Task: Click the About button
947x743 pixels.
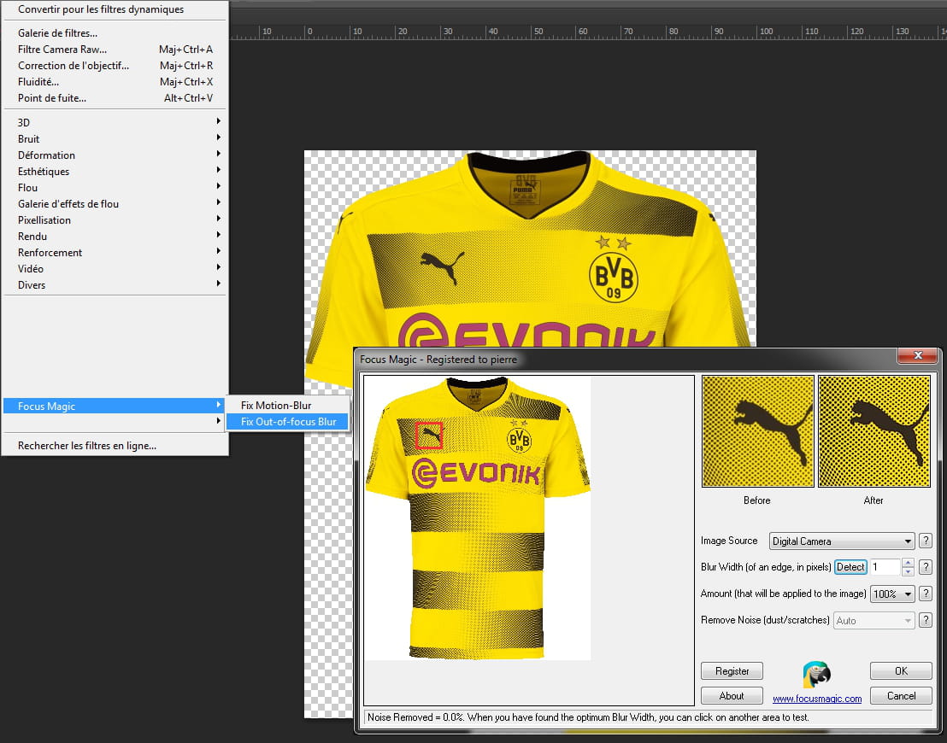Action: click(x=732, y=696)
